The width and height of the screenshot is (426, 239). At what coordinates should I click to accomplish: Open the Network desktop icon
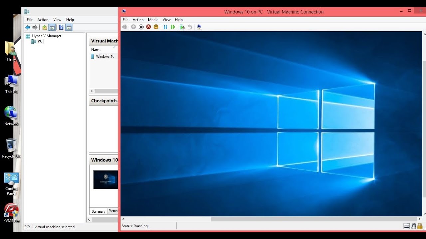pos(11,116)
